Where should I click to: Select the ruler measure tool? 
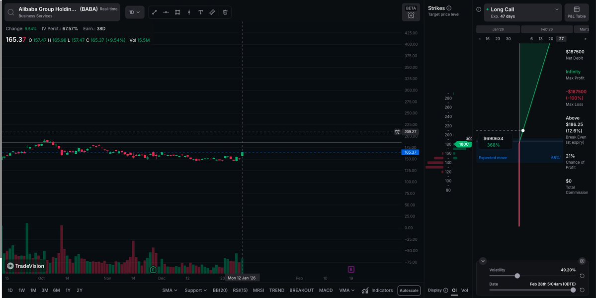pos(212,12)
